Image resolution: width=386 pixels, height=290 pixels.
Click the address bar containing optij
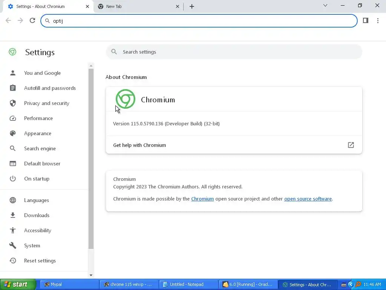click(x=199, y=21)
